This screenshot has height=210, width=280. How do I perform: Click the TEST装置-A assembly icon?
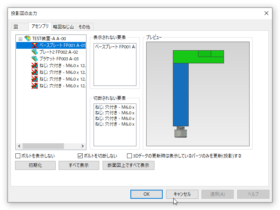[x=27, y=38]
